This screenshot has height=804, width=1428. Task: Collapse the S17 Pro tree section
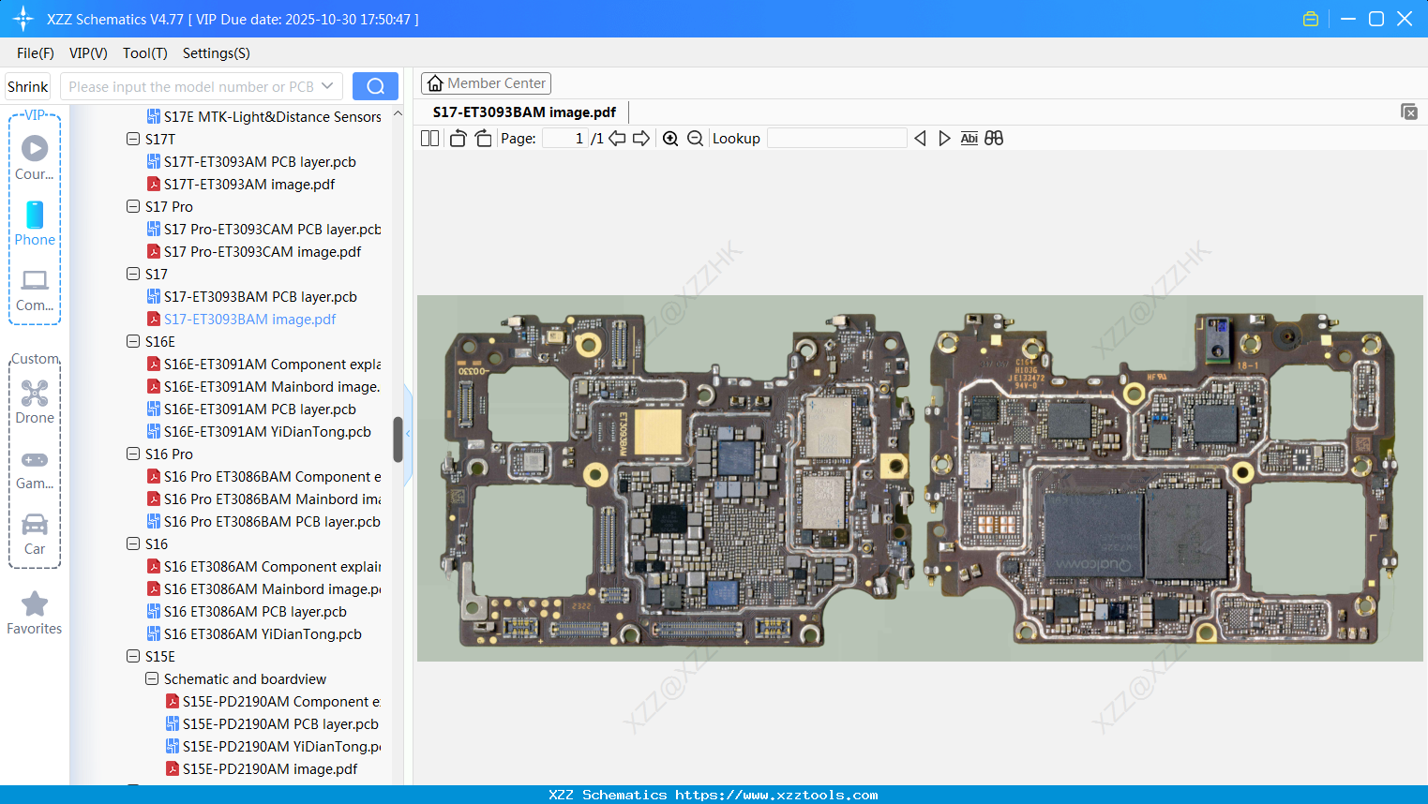133,206
